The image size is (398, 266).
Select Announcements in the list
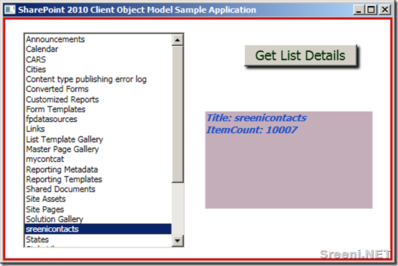pyautogui.click(x=98, y=39)
